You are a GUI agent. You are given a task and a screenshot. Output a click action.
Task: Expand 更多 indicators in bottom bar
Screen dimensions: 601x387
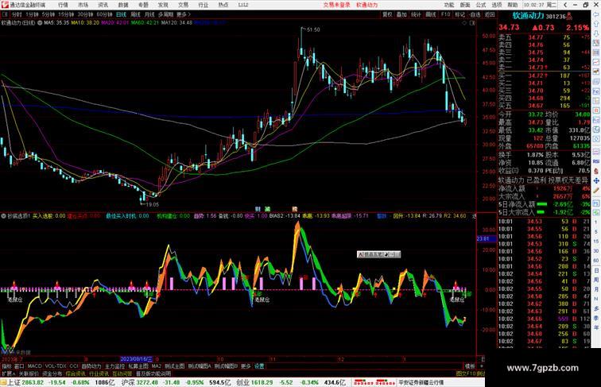[x=246, y=366]
